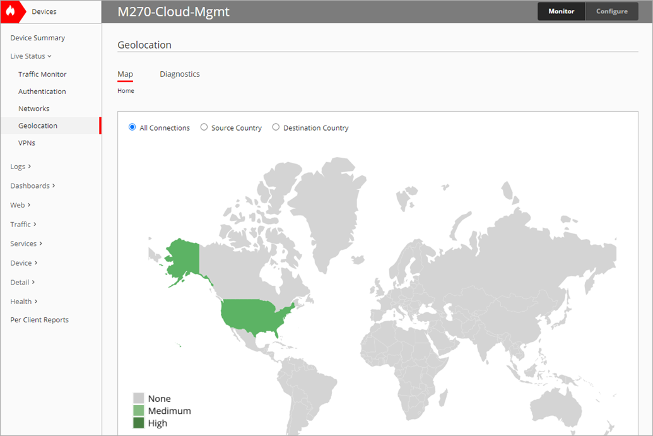Switch to the Diagnostics tab

179,74
